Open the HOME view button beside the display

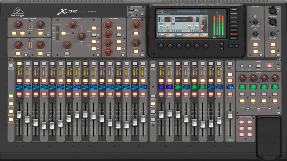[x=234, y=9]
